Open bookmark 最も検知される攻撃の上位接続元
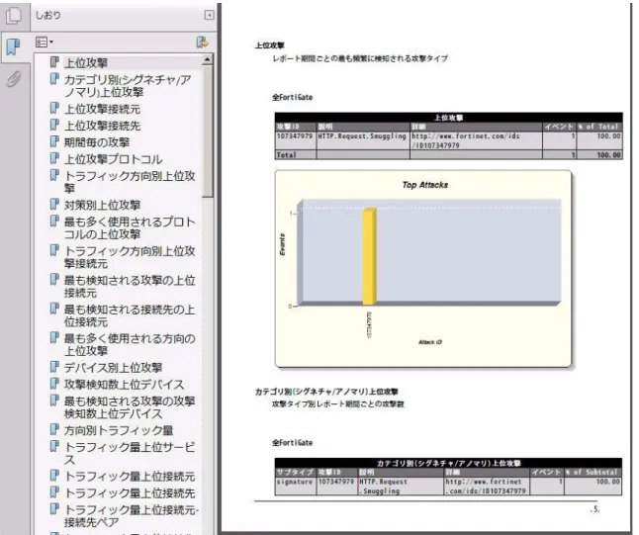This screenshot has height=535, width=639. [130, 287]
